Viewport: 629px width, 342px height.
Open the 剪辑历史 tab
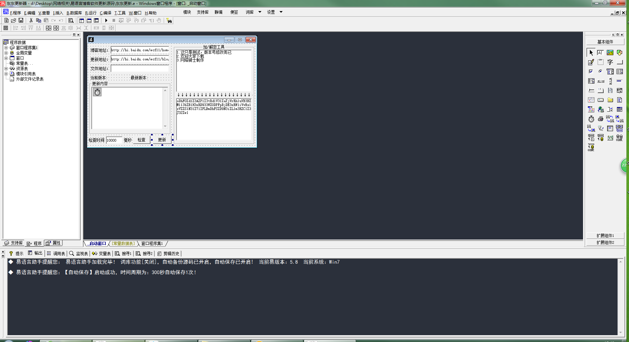tap(168, 254)
